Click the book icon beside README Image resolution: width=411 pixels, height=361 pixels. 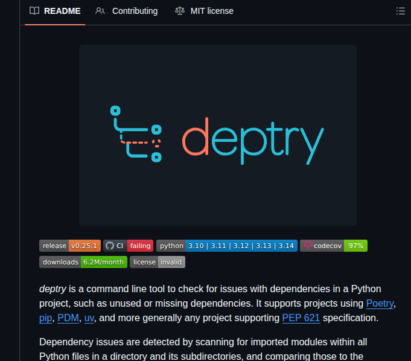(34, 11)
